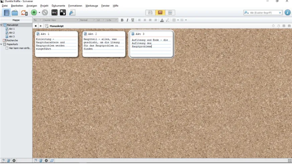Open corkboard footer gear settings

(46, 160)
